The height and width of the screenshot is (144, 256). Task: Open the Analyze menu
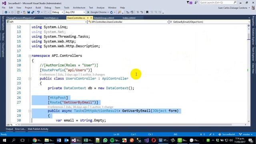(100, 8)
